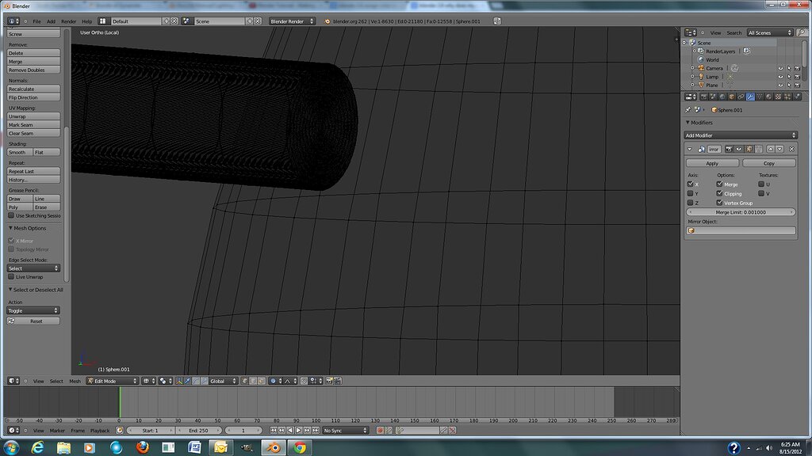Screen dimensions: 812x456
Task: Open the No Sync playback dropdown
Action: [x=346, y=430]
